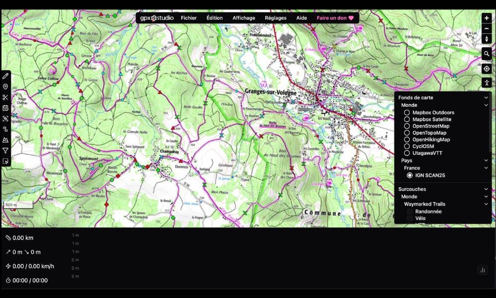The height and width of the screenshot is (298, 496).
Task: Select the pencil route-editing tool
Action: (5, 76)
